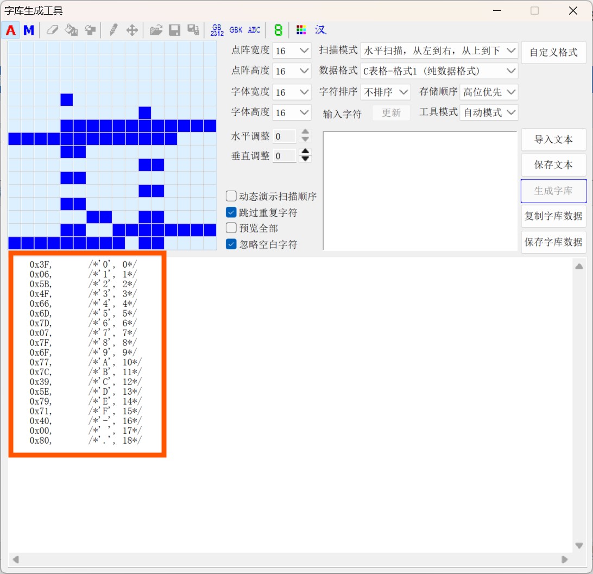Increase 水平调整 with up arrow
This screenshot has height=574, width=593.
click(x=305, y=132)
